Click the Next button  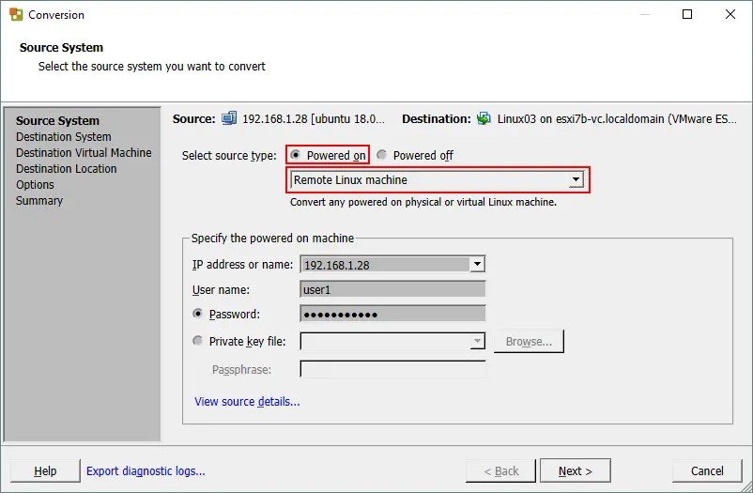[576, 470]
